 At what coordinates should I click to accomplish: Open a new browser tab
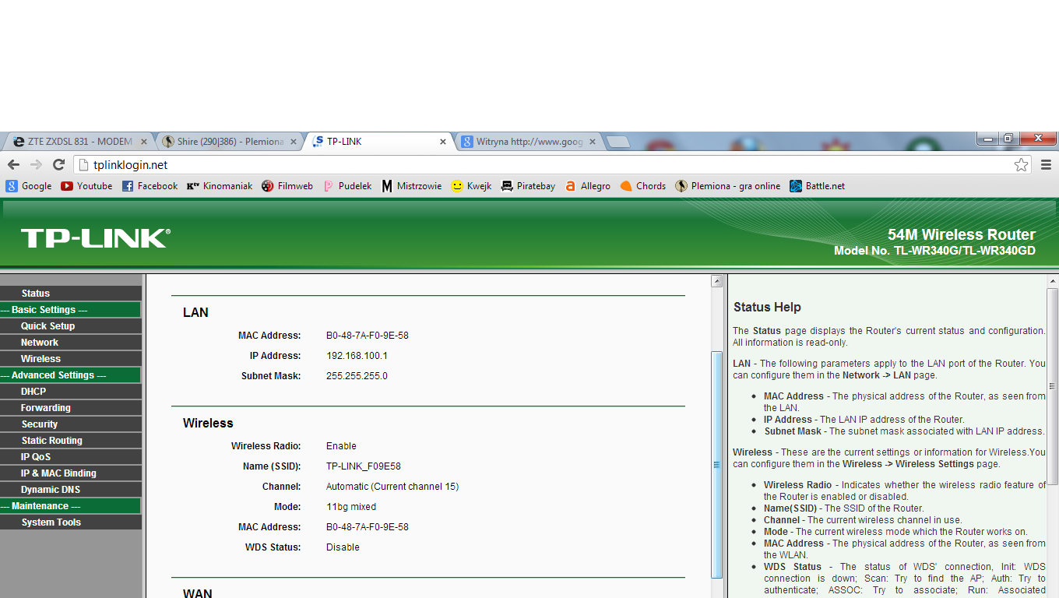coord(618,142)
